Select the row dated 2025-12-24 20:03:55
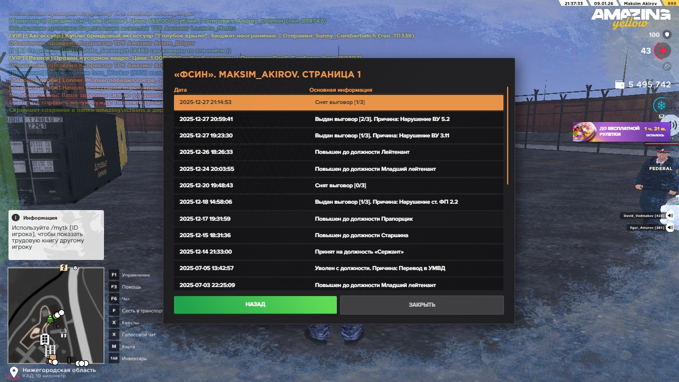 coord(338,169)
